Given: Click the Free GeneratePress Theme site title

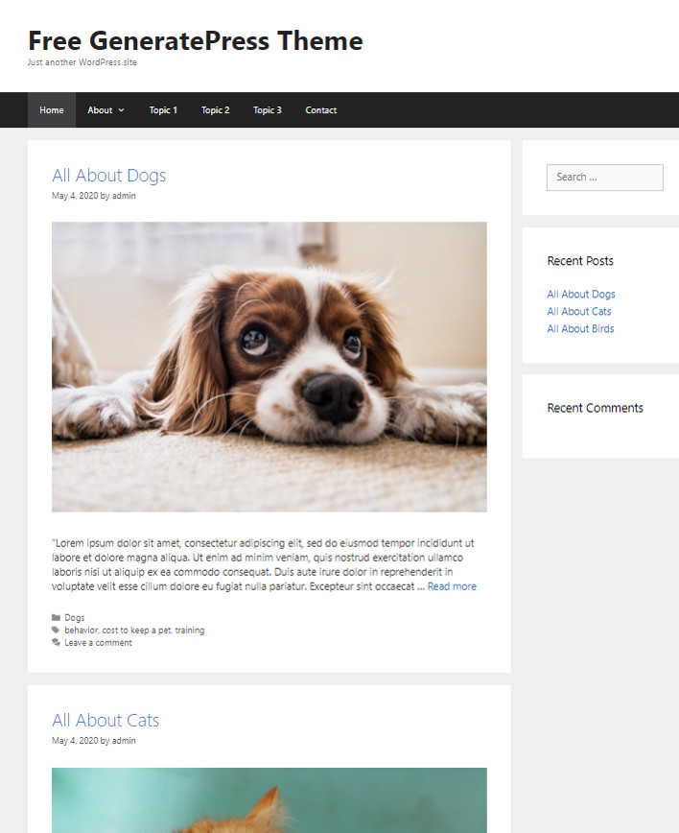Looking at the screenshot, I should (196, 41).
